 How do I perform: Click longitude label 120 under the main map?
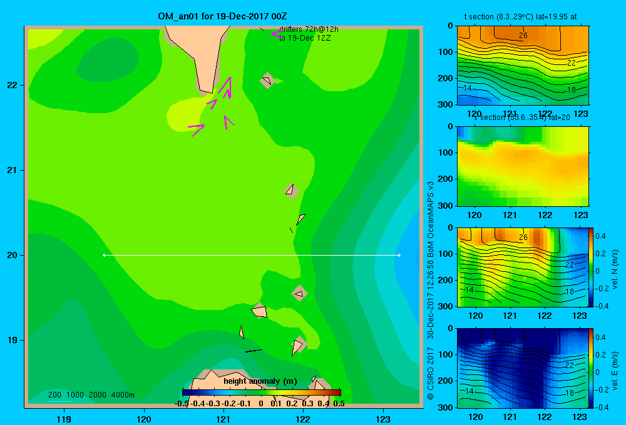[144, 419]
